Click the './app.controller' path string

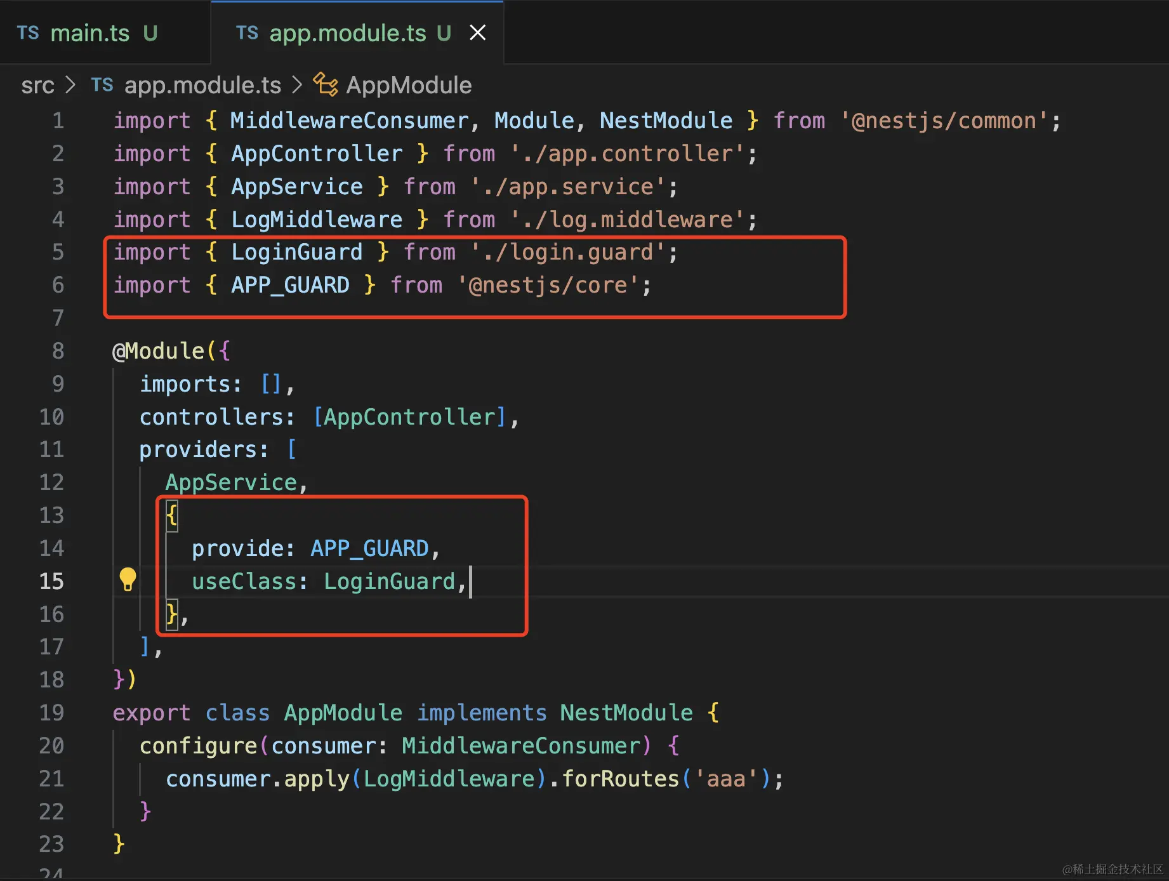tap(627, 154)
